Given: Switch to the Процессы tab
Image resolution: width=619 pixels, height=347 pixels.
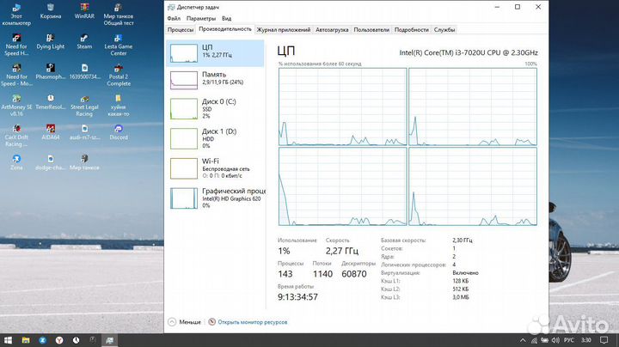Looking at the screenshot, I should click(181, 30).
